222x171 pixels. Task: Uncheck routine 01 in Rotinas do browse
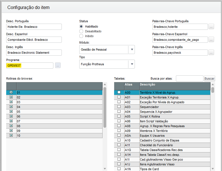point(11,92)
